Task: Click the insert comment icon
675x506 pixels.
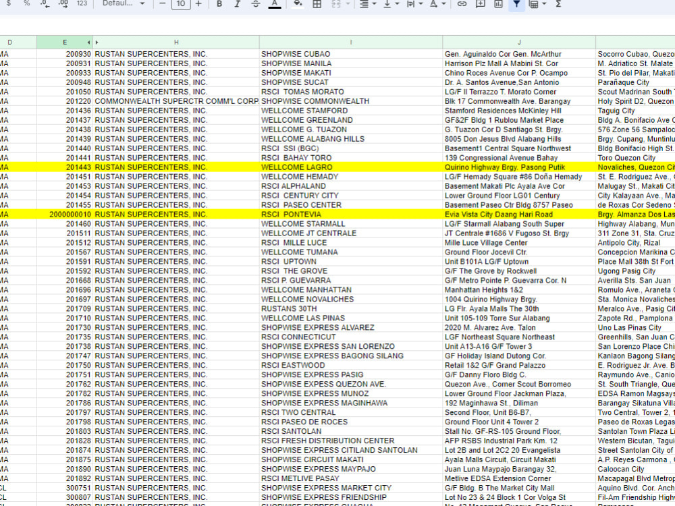Action: point(480,4)
